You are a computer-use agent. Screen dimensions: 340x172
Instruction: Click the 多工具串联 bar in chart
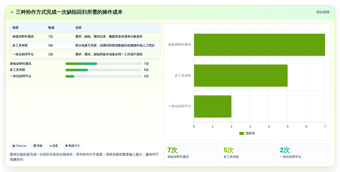[241, 76]
